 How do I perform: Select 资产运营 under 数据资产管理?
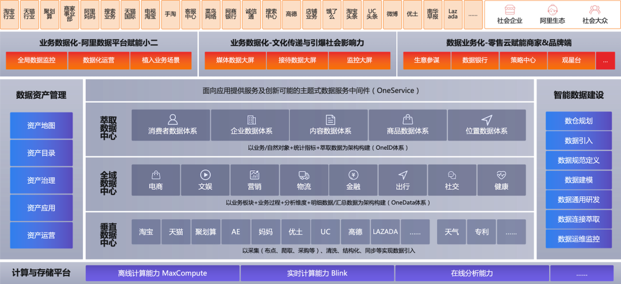point(41,235)
